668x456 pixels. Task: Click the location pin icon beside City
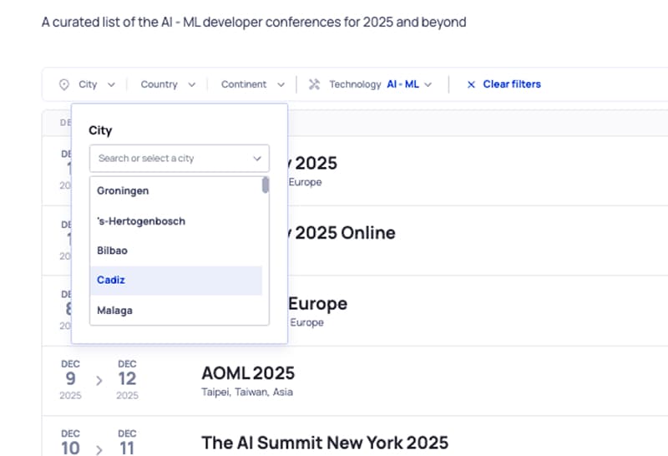[64, 84]
